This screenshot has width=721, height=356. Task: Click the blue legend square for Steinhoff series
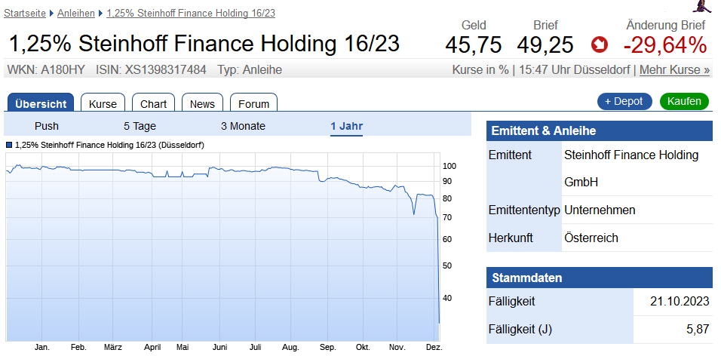click(x=9, y=144)
